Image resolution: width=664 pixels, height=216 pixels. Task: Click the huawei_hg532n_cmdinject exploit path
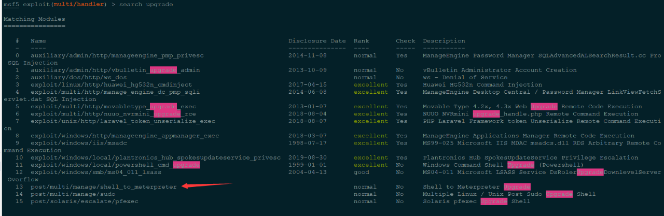pyautogui.click(x=111, y=84)
